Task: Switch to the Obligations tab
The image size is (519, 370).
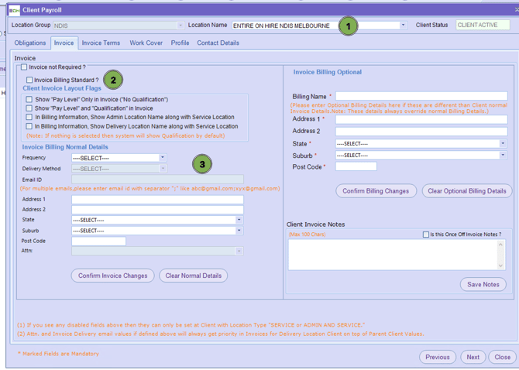Action: pos(30,43)
